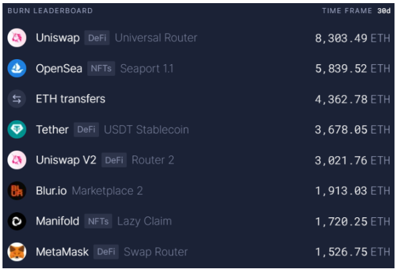Click the DeFi tag beside Tether

click(87, 129)
